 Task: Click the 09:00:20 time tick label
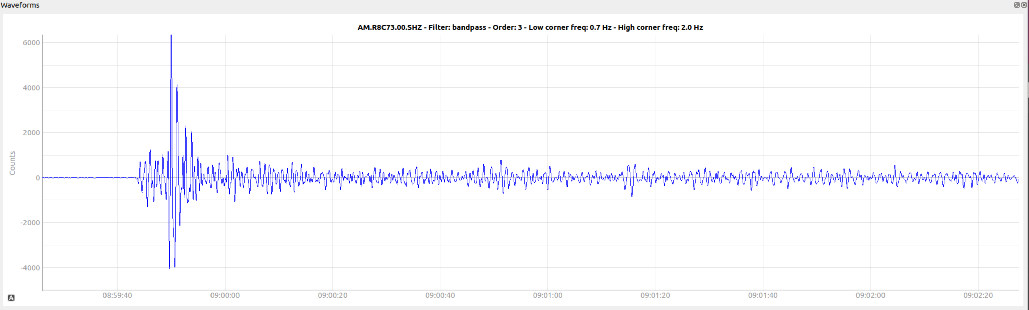[332, 295]
